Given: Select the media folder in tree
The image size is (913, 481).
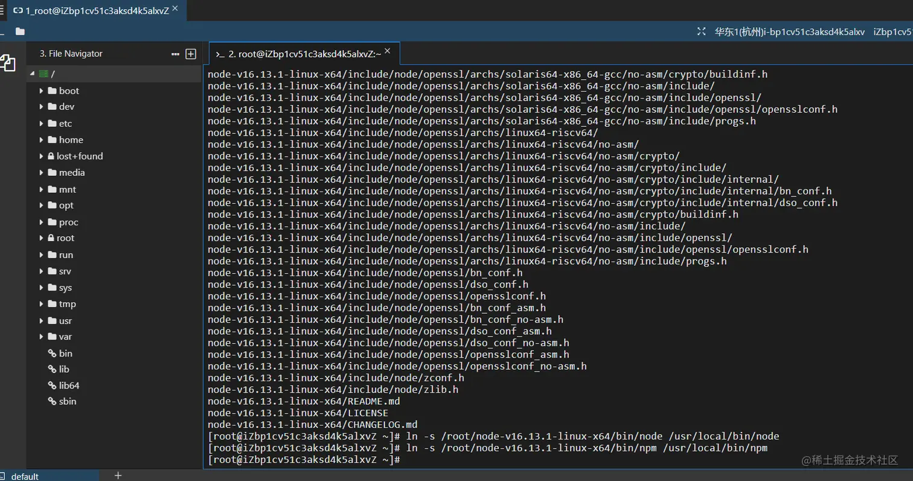Looking at the screenshot, I should 72,173.
